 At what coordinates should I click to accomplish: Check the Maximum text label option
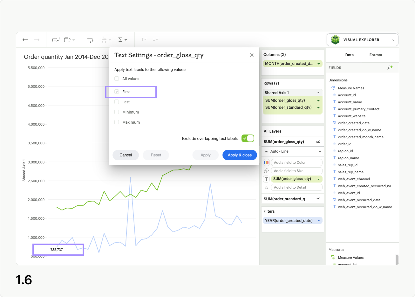[x=116, y=122]
